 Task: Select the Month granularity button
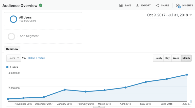point(186,58)
